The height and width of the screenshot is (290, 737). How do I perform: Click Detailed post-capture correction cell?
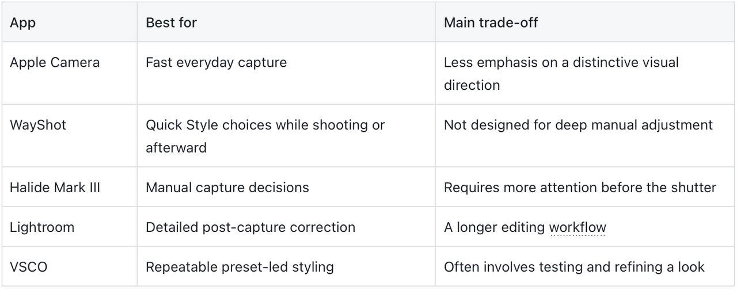pos(286,227)
